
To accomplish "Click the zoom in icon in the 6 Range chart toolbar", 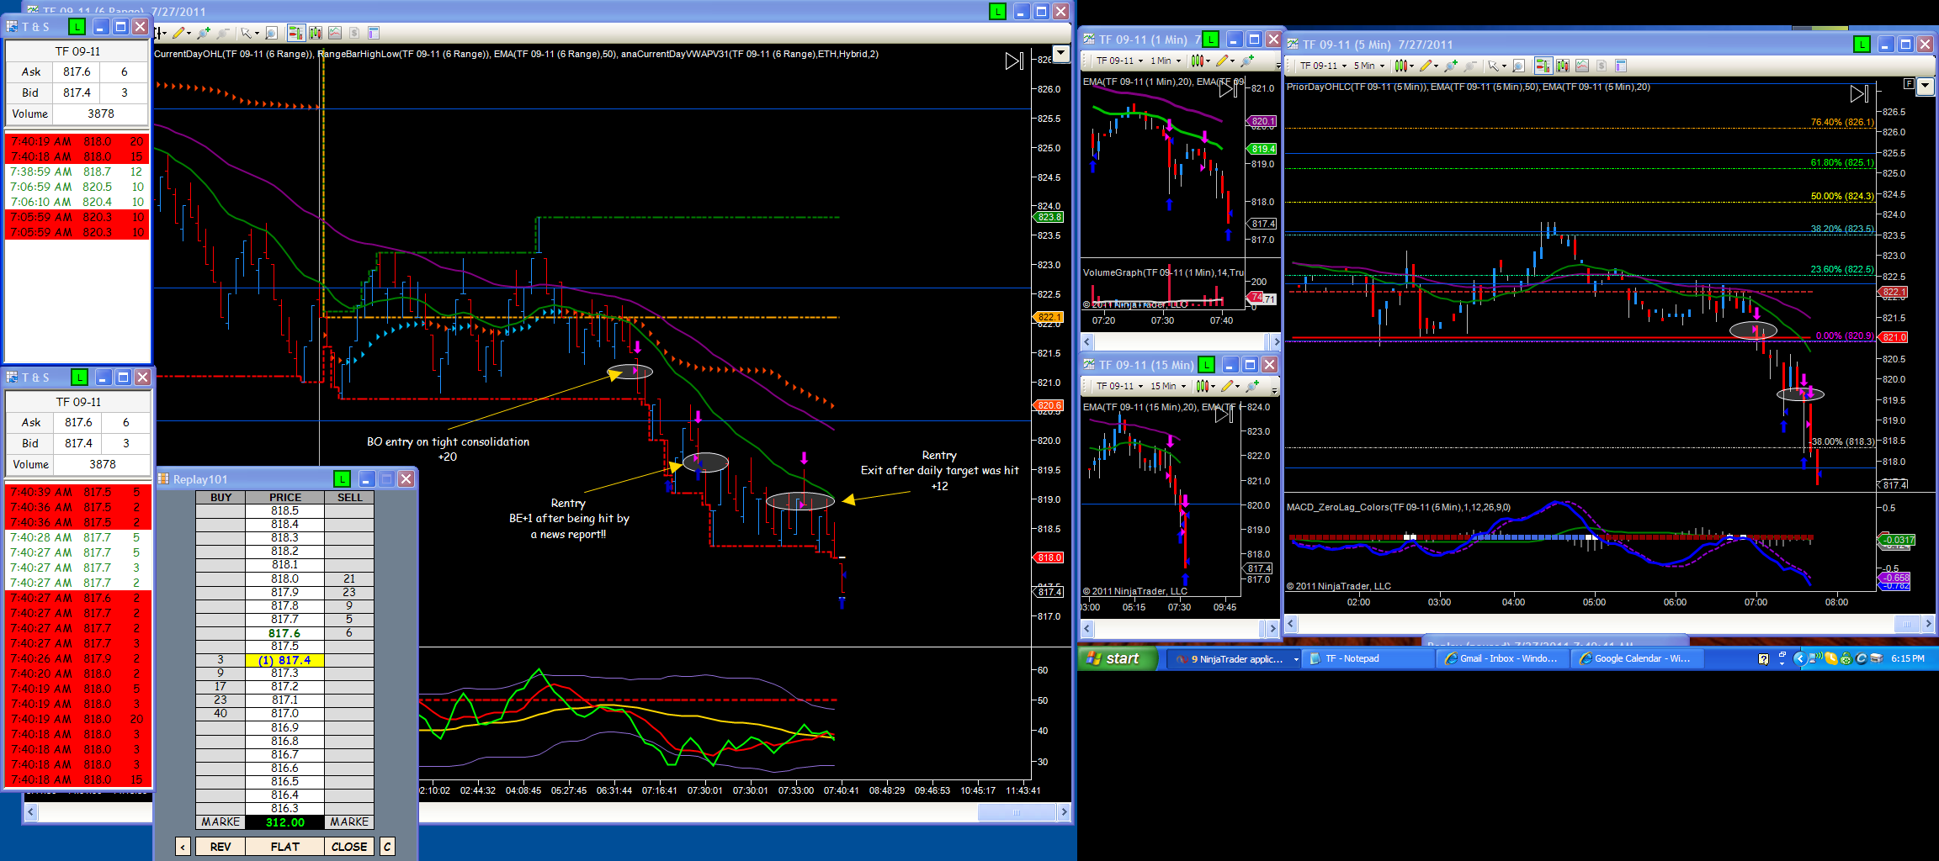I will (x=203, y=34).
